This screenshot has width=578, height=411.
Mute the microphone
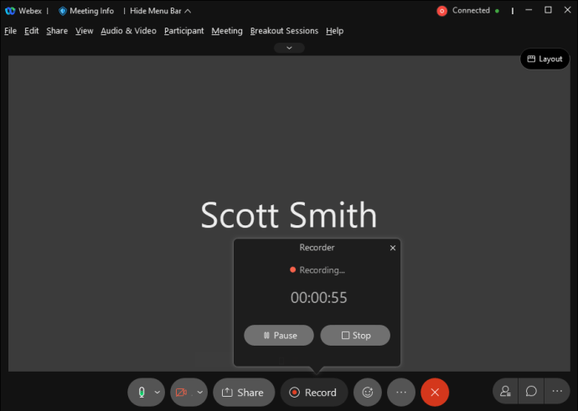click(142, 393)
